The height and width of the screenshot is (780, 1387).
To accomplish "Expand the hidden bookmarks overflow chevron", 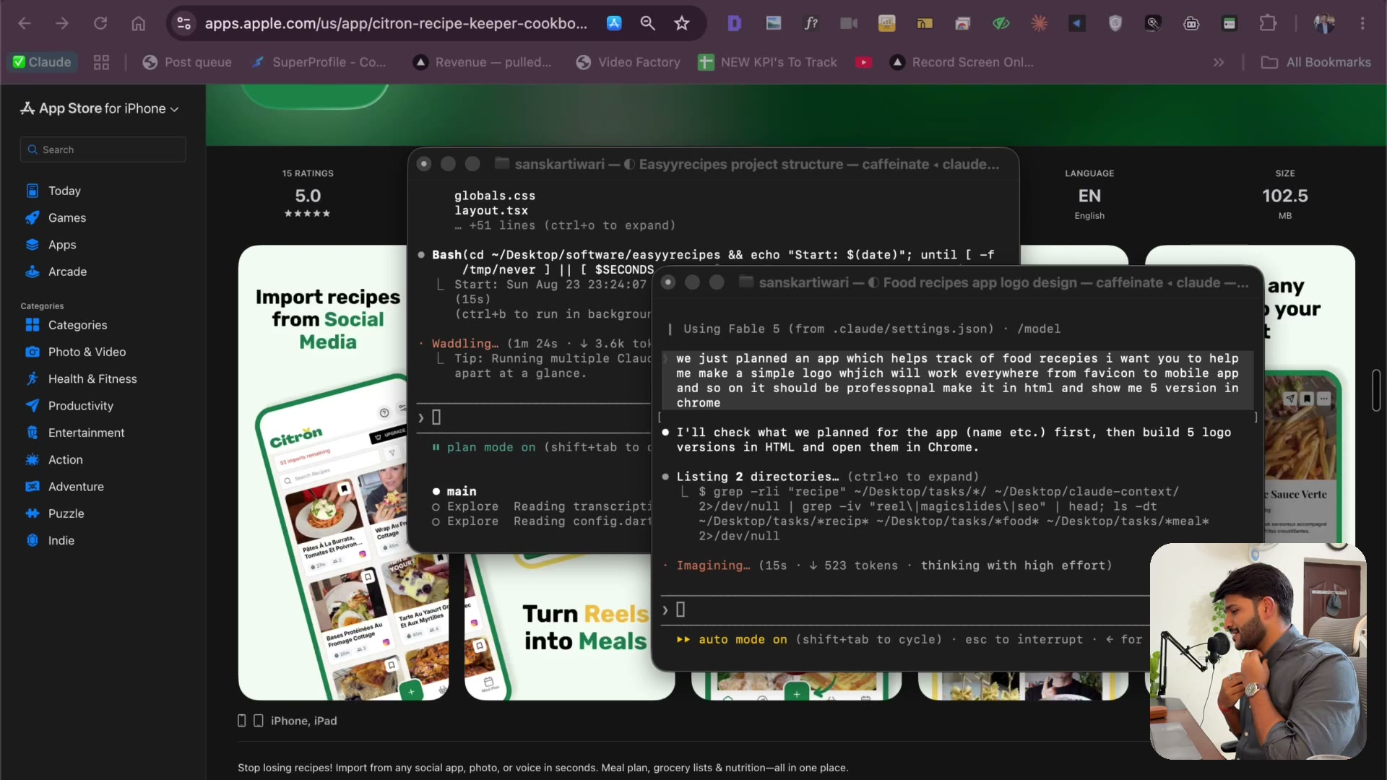I will coord(1219,62).
